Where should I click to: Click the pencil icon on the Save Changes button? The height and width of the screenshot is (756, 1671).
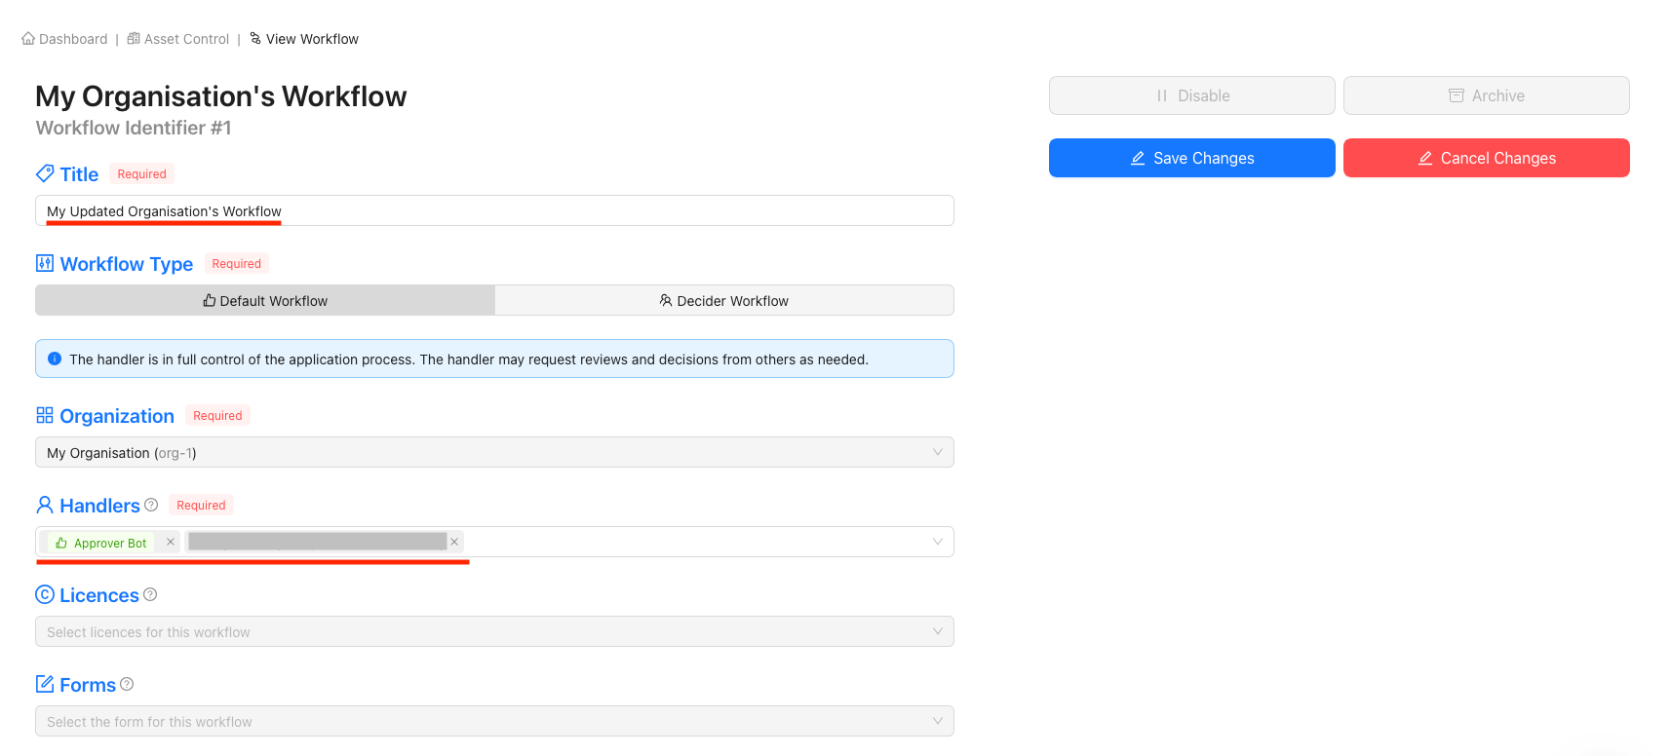(x=1138, y=158)
